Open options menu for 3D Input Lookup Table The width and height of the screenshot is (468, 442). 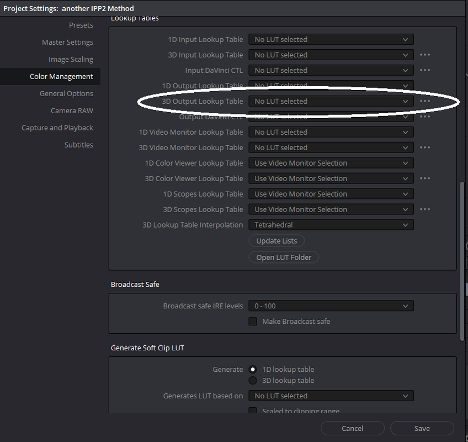click(x=425, y=55)
